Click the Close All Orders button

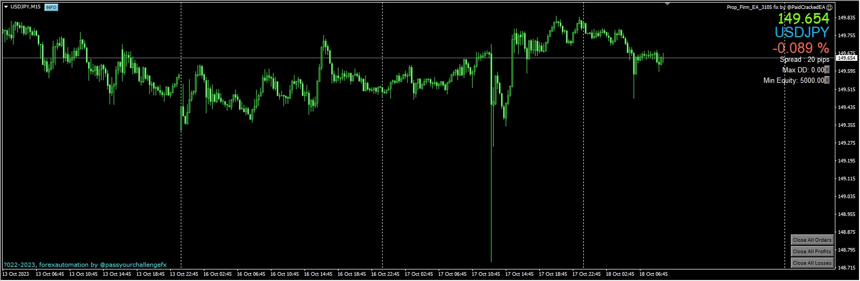click(812, 240)
